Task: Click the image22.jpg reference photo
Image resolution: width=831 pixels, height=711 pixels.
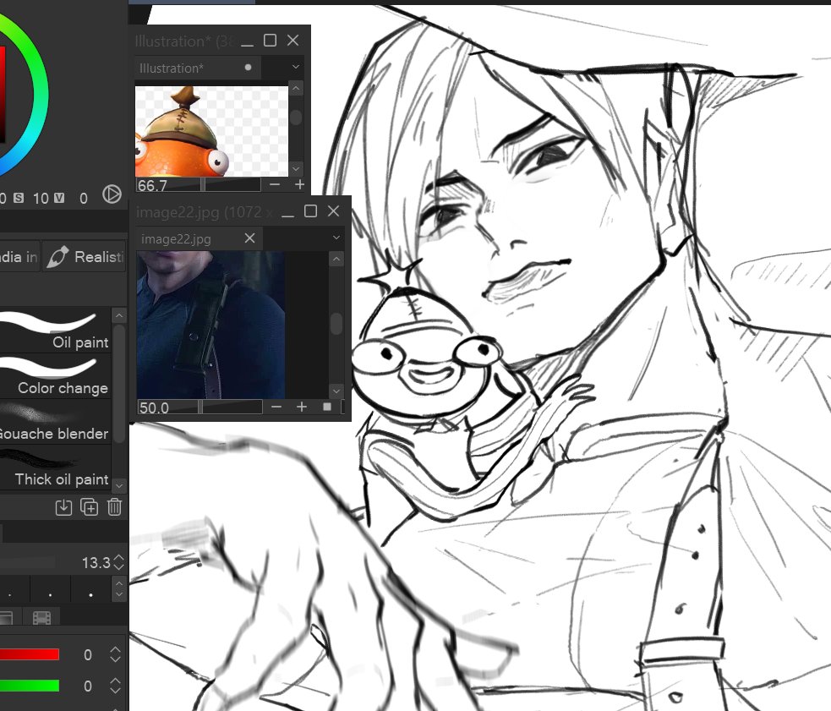Action: [x=211, y=325]
